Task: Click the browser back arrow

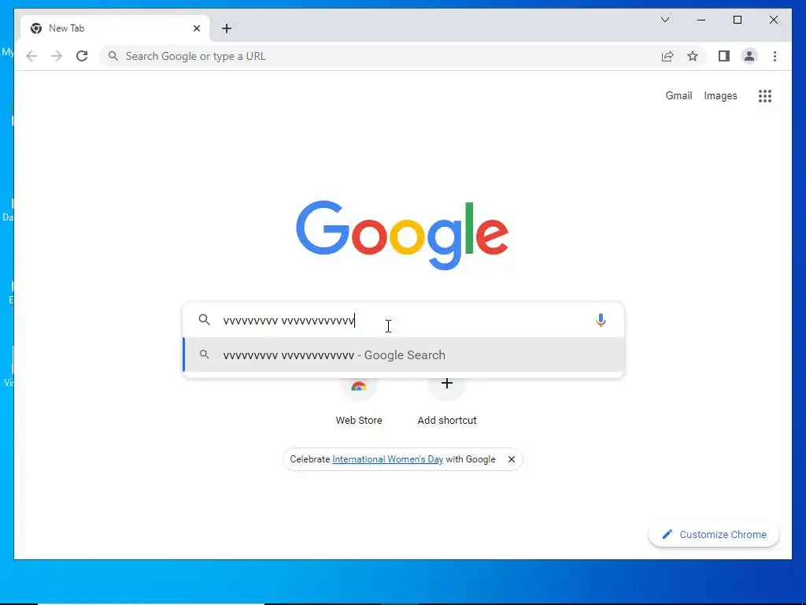Action: point(31,56)
